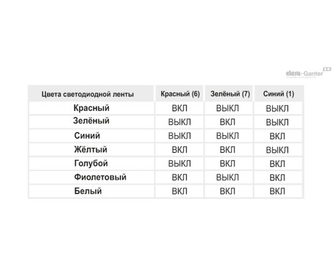This screenshot has width=332, height=266.
Task: Click the 'Зелёный' row label
Action: coord(91,121)
